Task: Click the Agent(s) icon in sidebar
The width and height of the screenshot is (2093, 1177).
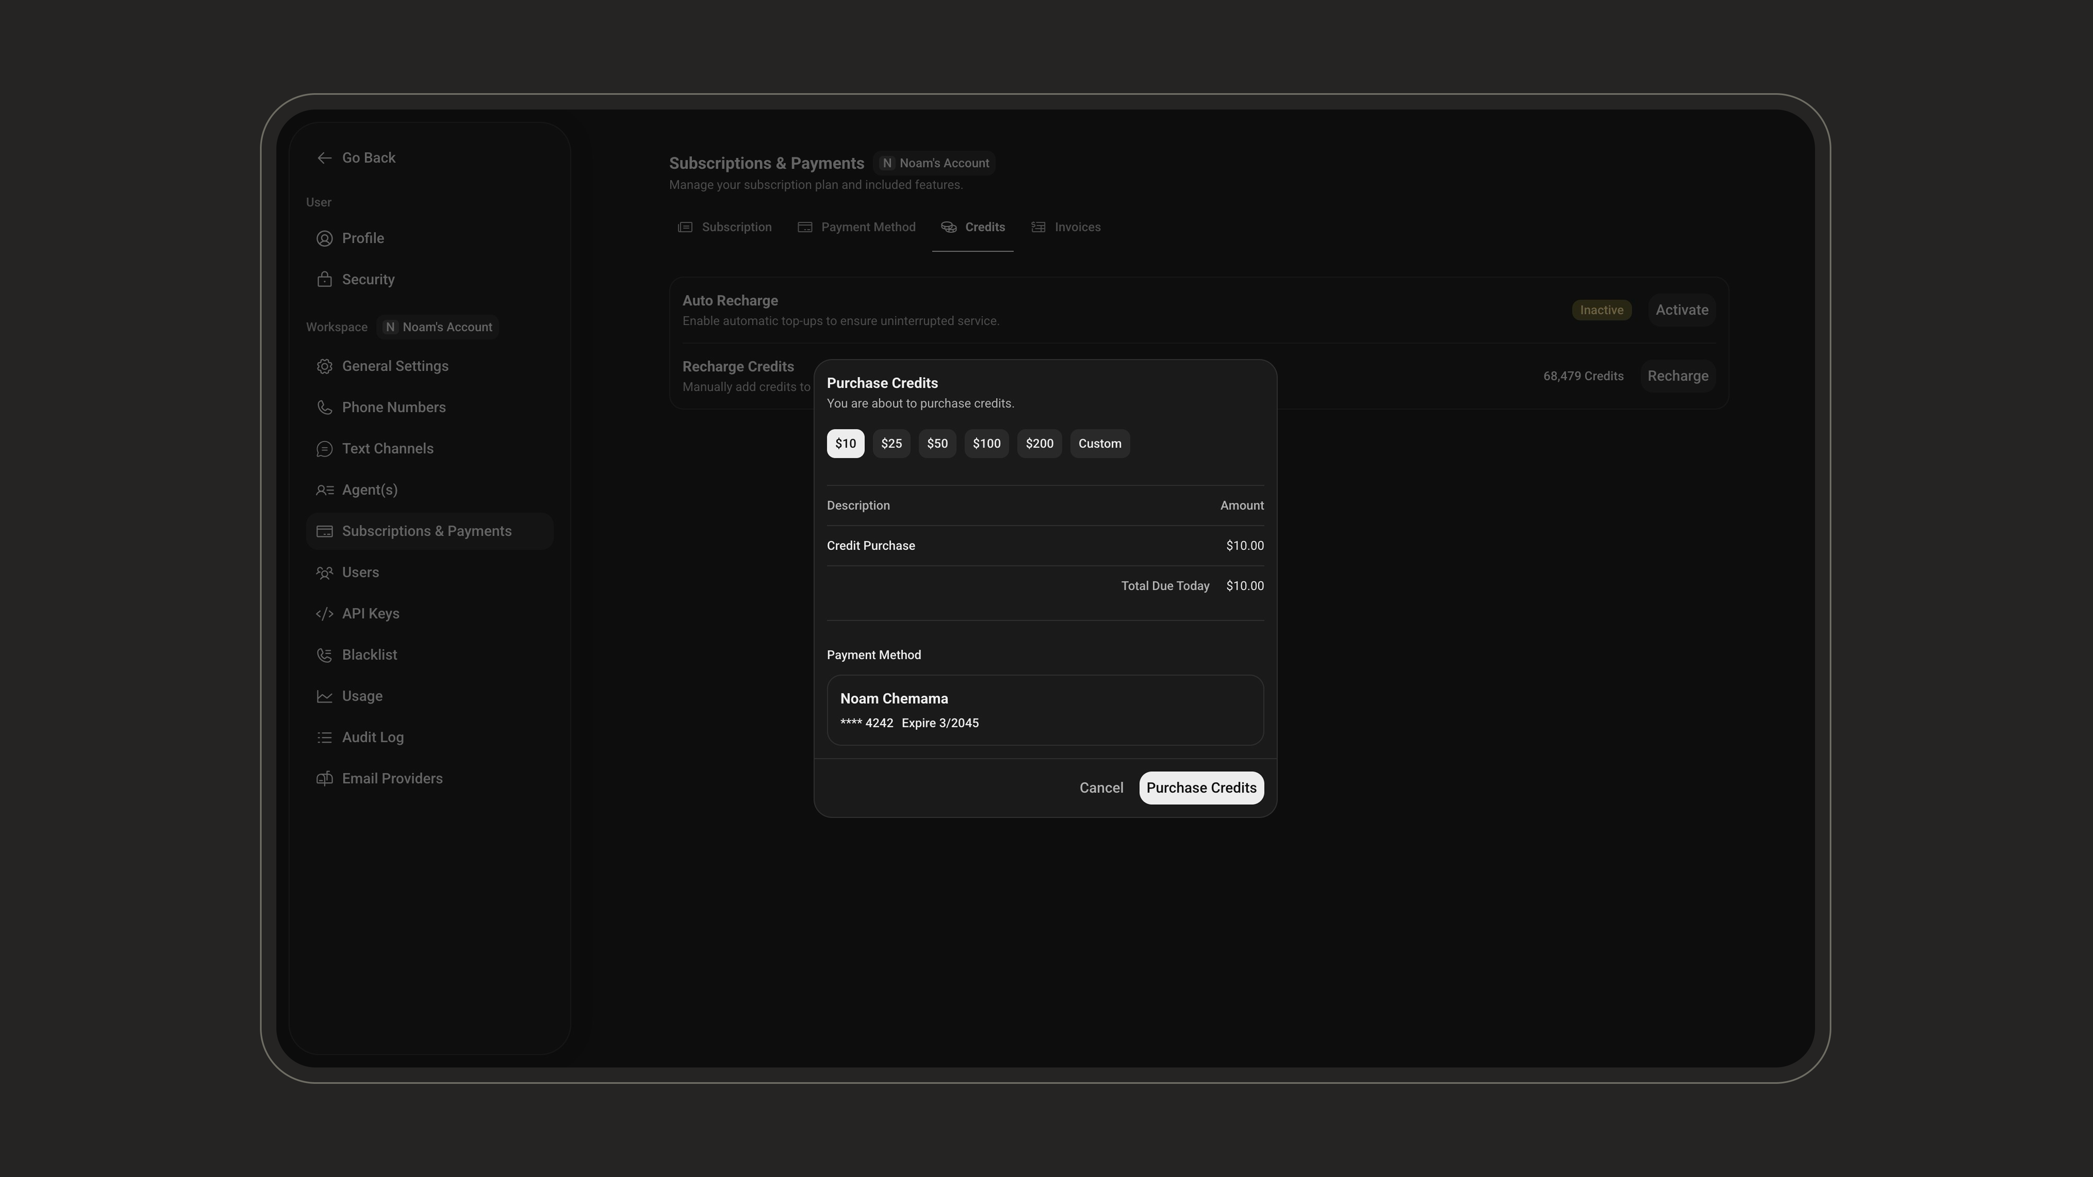Action: (324, 490)
